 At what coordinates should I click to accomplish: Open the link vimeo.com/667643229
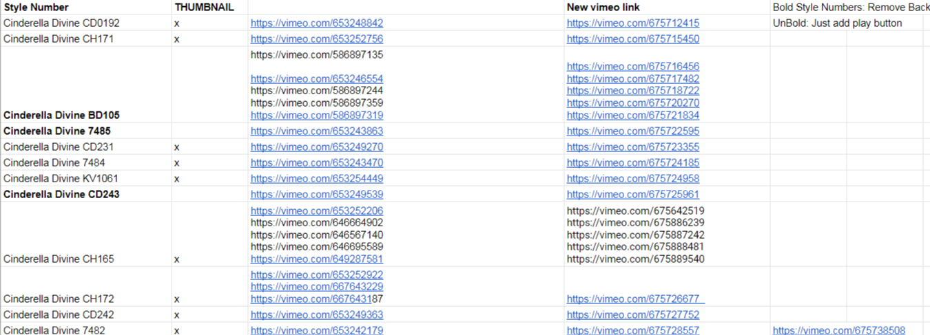tap(317, 287)
